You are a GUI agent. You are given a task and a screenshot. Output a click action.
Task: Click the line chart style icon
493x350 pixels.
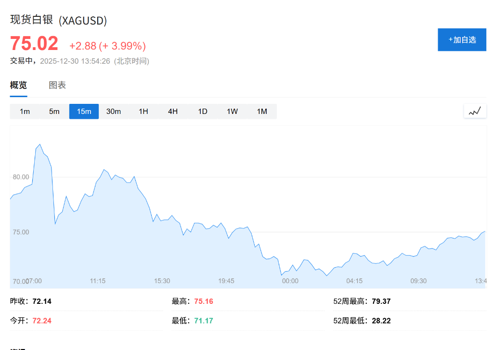(x=475, y=111)
